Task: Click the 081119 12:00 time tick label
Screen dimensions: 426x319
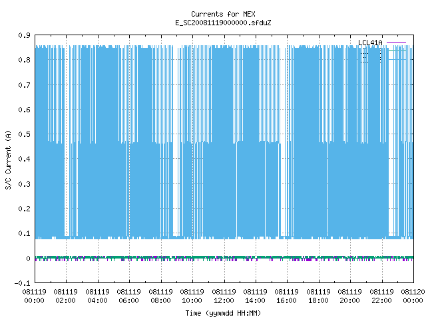Action: [x=224, y=296]
